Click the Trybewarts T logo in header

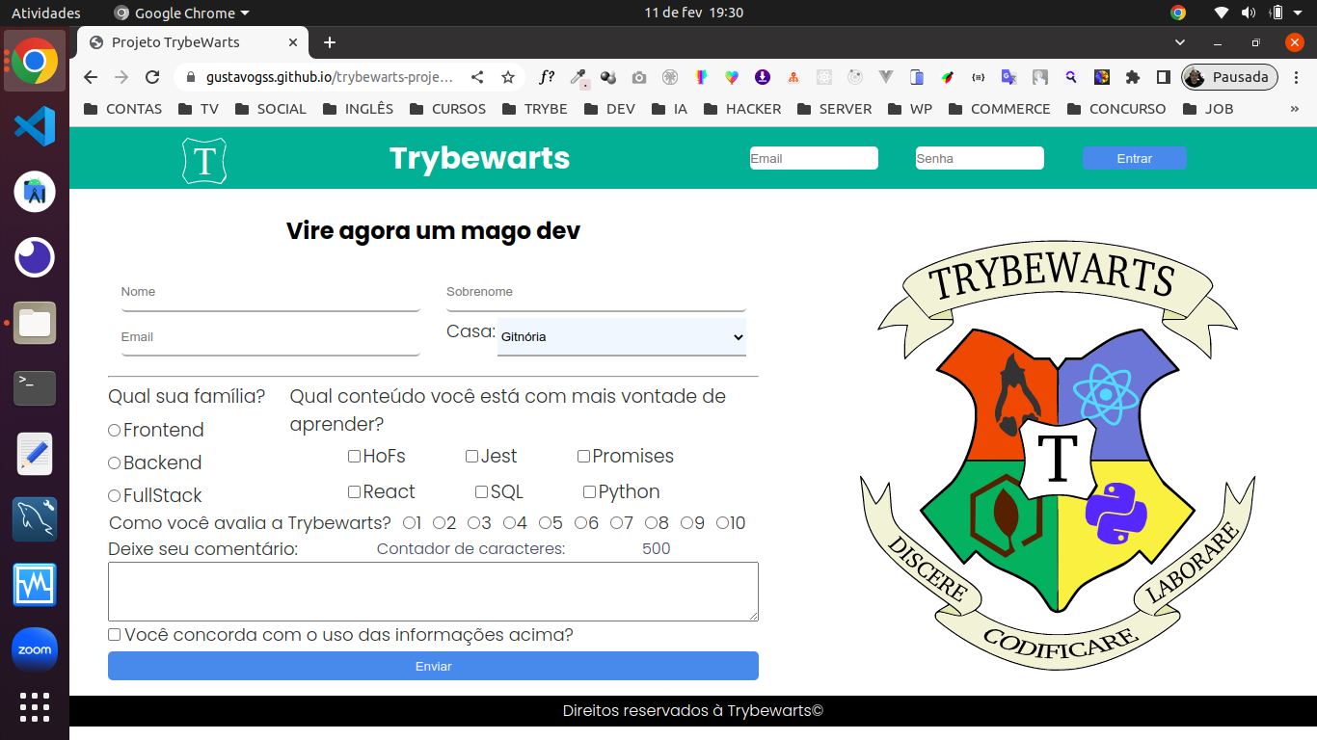[x=203, y=158]
